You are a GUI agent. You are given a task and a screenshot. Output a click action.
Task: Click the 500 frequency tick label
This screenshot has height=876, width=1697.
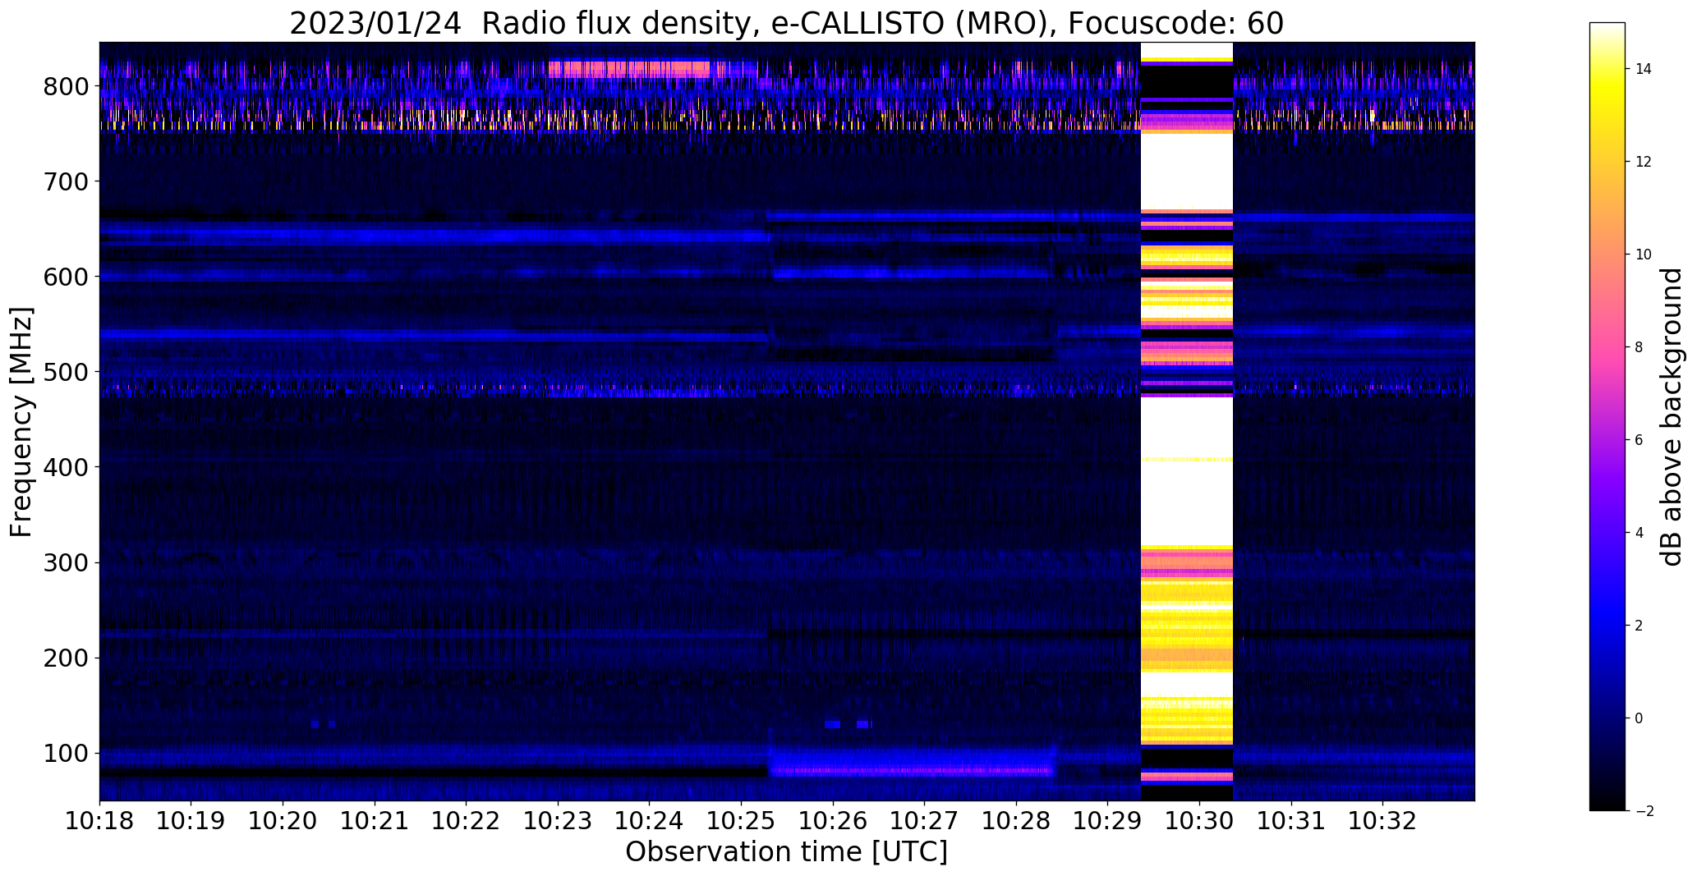pyautogui.click(x=67, y=372)
